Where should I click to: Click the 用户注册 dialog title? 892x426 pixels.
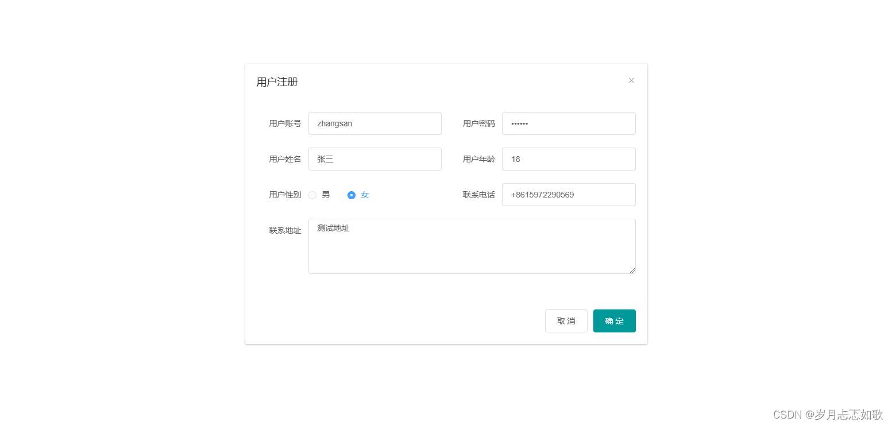pyautogui.click(x=277, y=82)
